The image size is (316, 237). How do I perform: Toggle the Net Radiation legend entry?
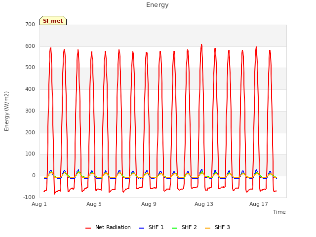pyautogui.click(x=108, y=227)
